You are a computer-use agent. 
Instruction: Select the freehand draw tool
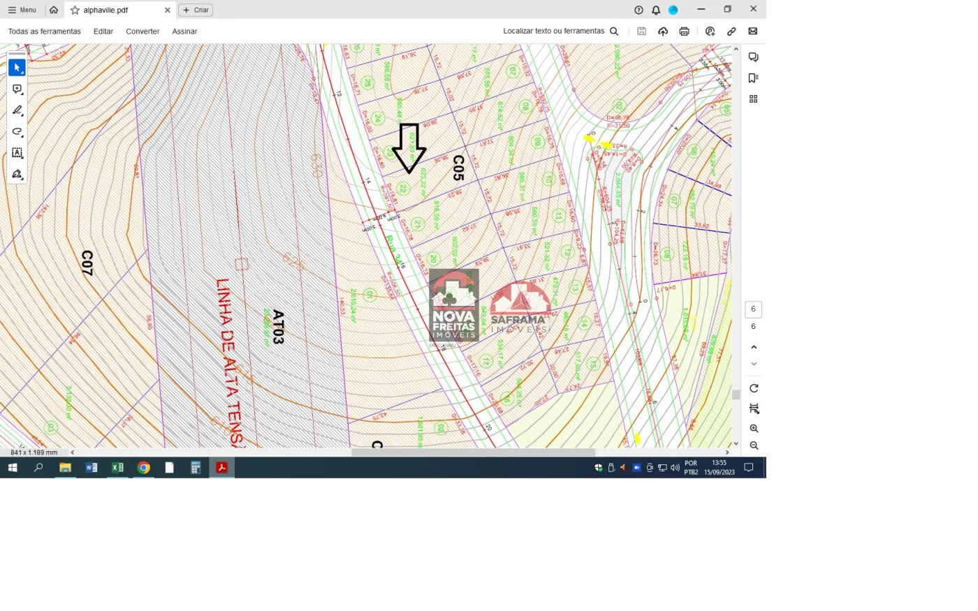pos(17,132)
